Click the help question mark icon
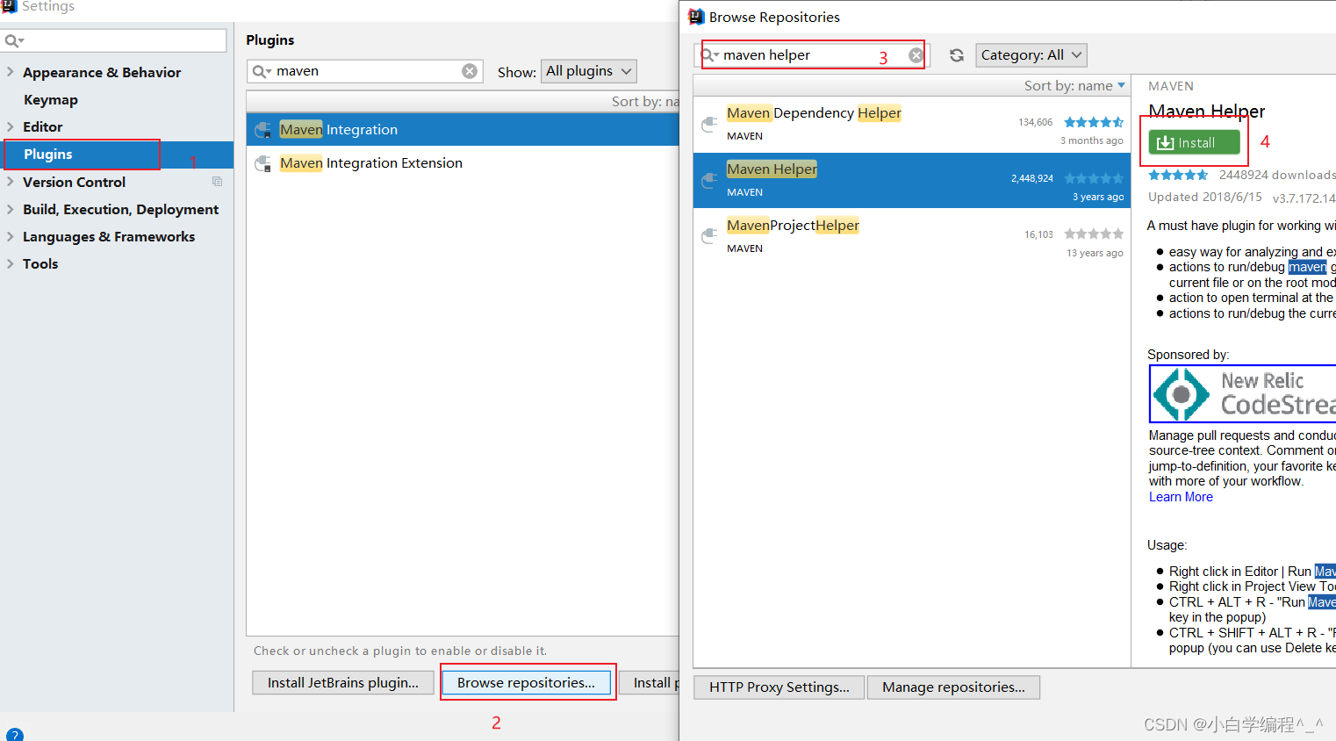The image size is (1336, 741). click(14, 734)
